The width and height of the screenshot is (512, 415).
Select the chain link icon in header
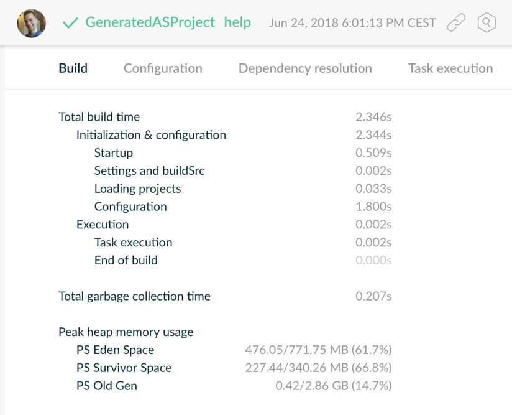(457, 22)
